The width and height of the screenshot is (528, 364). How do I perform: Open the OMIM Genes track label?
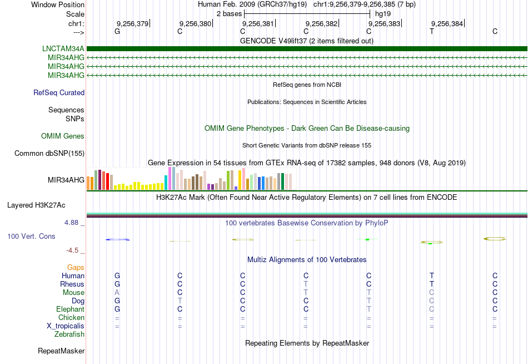pos(63,136)
